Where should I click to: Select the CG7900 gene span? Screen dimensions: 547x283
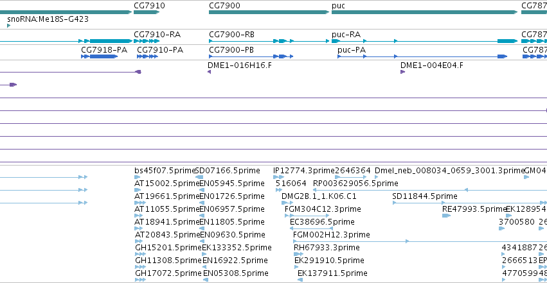269,12
